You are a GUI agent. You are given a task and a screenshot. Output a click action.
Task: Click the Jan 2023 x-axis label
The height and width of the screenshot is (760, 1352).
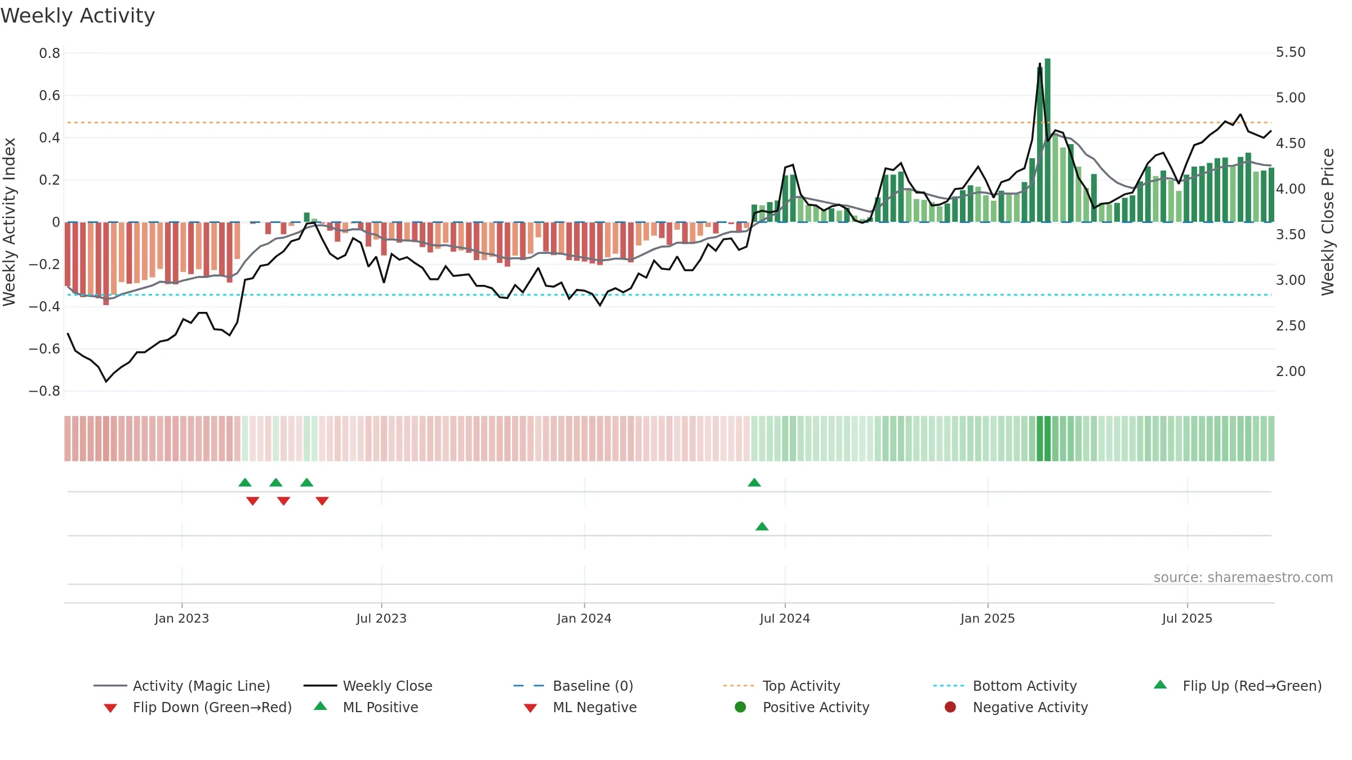[182, 618]
